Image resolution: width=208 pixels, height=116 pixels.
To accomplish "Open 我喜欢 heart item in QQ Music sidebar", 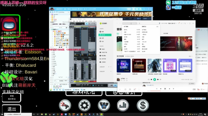I will [102, 49].
